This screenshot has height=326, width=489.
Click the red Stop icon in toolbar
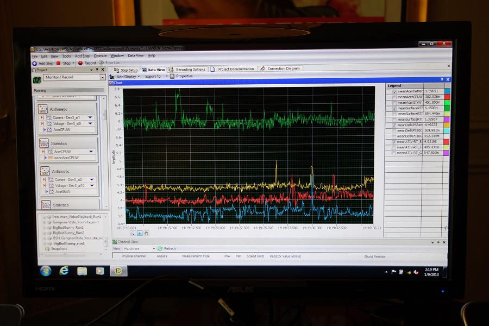coord(59,63)
